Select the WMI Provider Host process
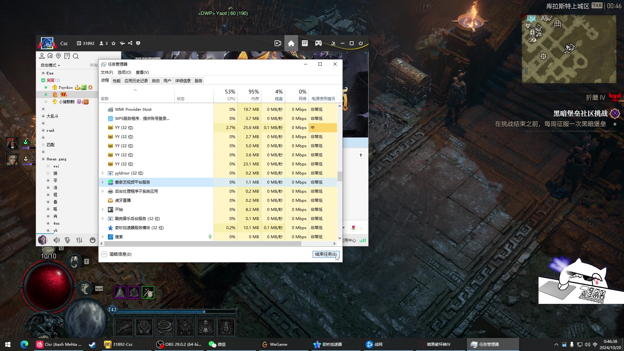The height and width of the screenshot is (351, 624). pyautogui.click(x=218, y=110)
